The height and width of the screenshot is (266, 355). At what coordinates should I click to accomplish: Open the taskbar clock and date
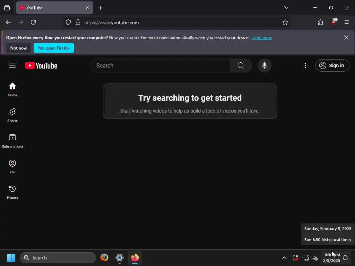click(331, 258)
